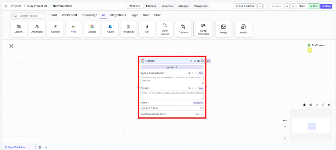Delete the Google node
The width and height of the screenshot is (336, 150).
click(x=202, y=61)
